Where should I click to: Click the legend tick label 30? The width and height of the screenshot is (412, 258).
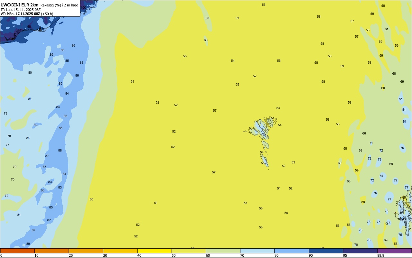click(105, 255)
